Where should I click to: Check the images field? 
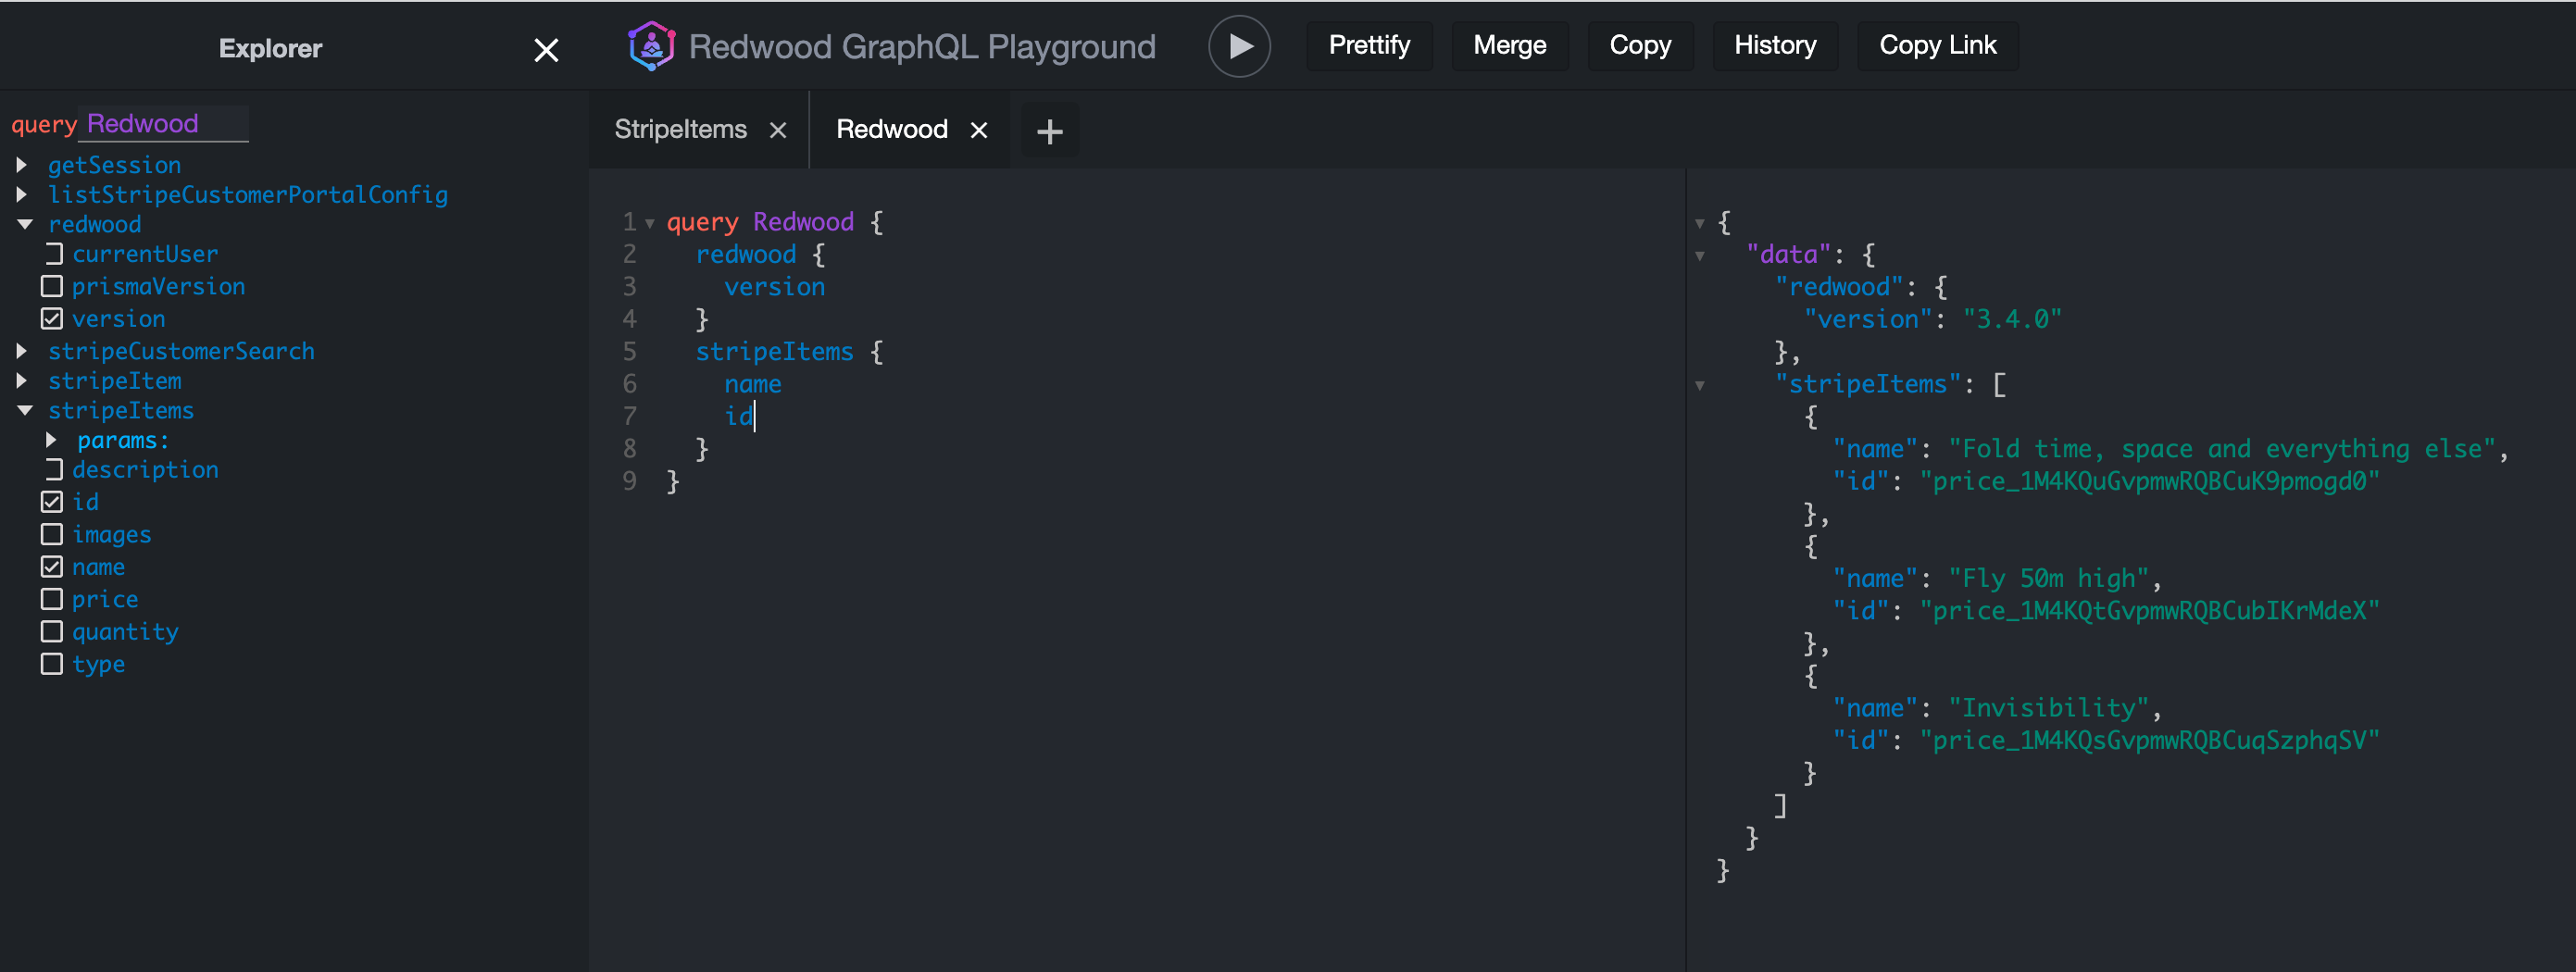[52, 534]
